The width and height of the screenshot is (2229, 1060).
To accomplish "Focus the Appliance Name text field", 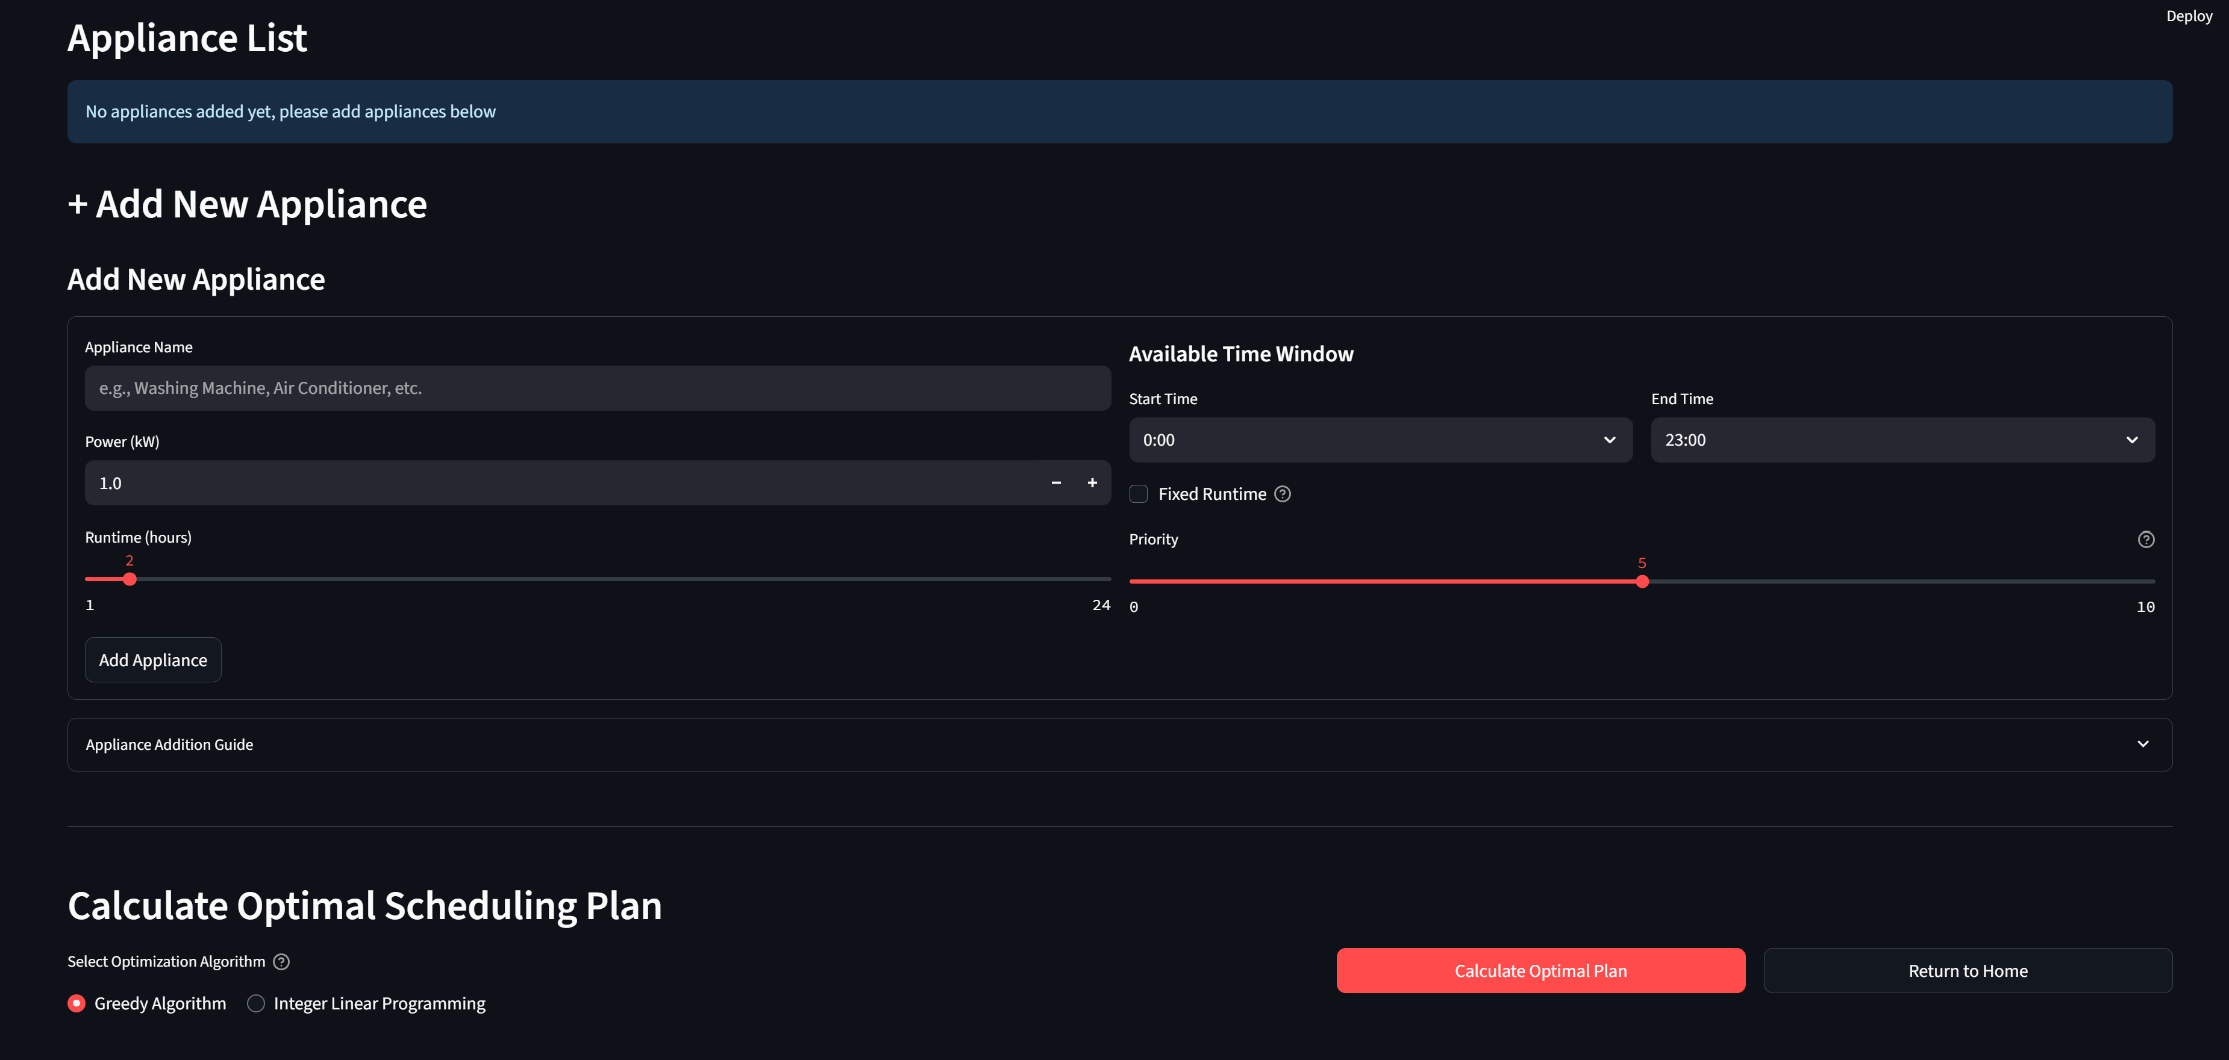I will 597,388.
